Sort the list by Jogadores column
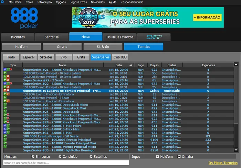 (x=208, y=65)
